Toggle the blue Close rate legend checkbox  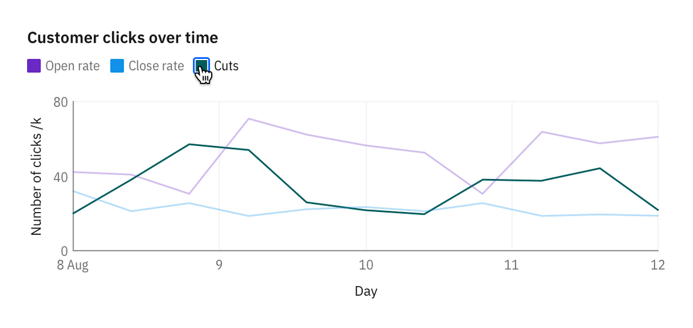pos(117,66)
